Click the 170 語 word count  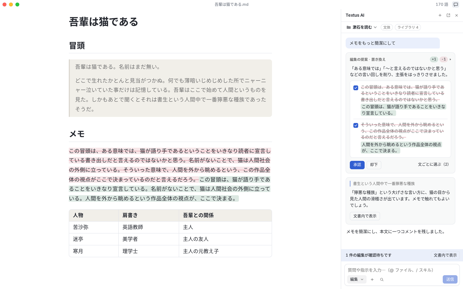pyautogui.click(x=442, y=4)
